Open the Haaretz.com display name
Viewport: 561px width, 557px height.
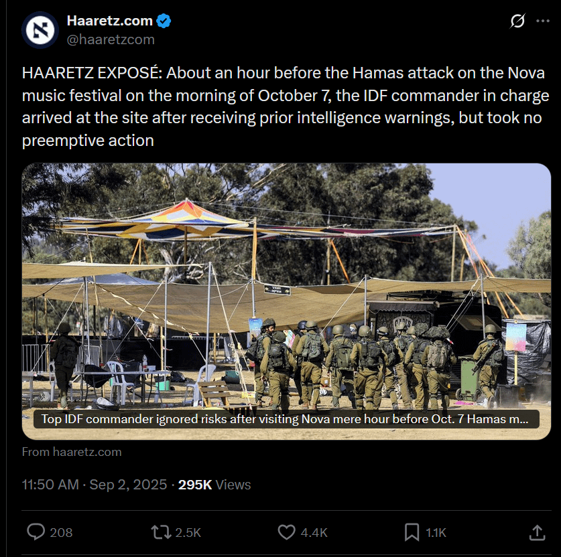[110, 21]
